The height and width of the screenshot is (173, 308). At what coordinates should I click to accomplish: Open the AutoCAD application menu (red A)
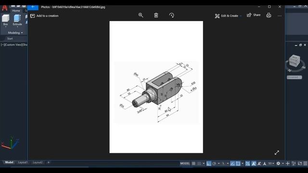point(4,8)
